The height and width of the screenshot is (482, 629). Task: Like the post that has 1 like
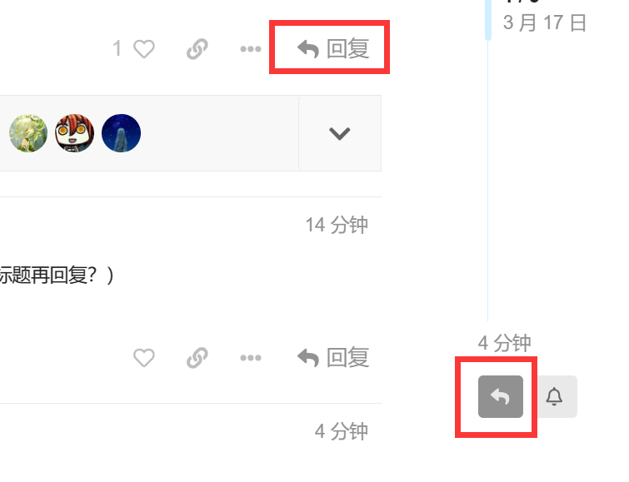coord(143,49)
